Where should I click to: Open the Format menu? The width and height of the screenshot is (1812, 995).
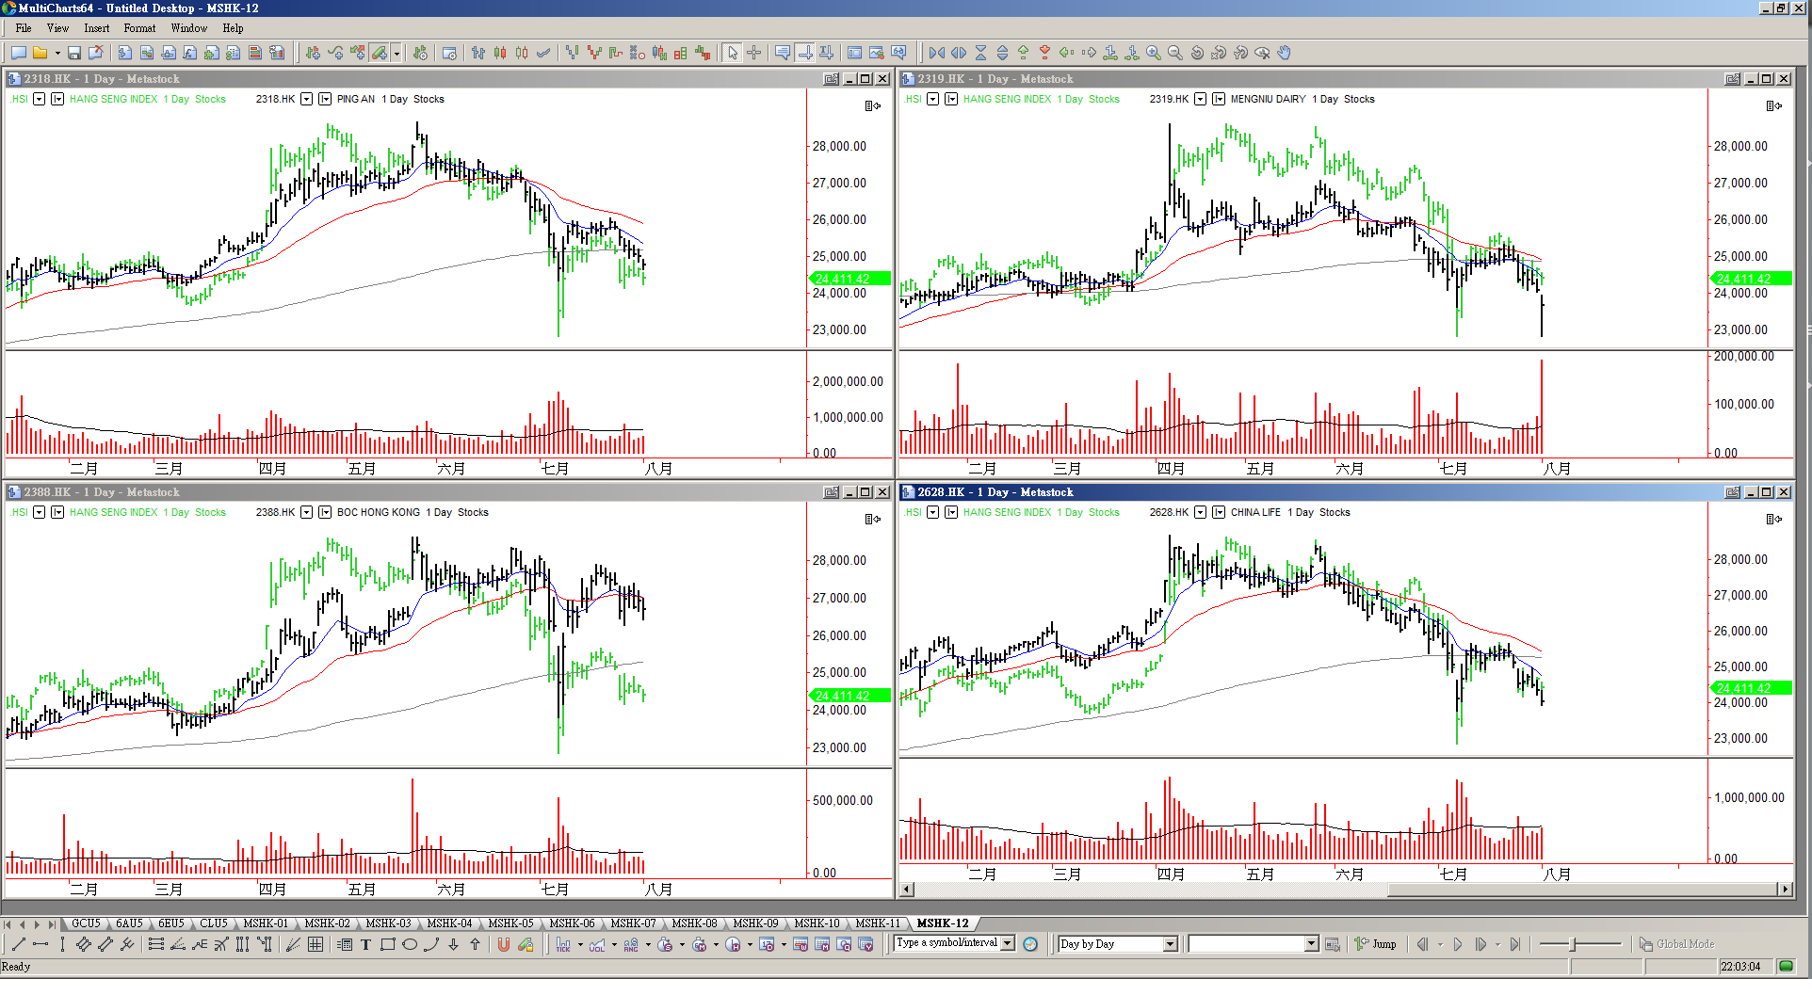tap(139, 28)
